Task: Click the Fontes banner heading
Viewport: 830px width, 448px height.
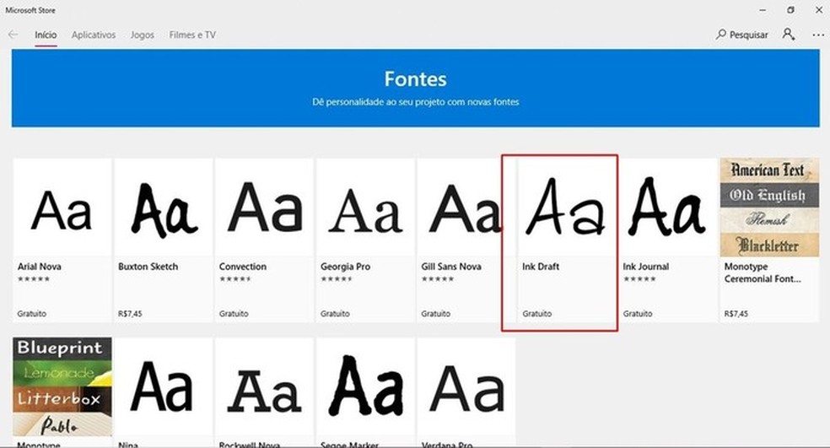Action: [x=416, y=79]
